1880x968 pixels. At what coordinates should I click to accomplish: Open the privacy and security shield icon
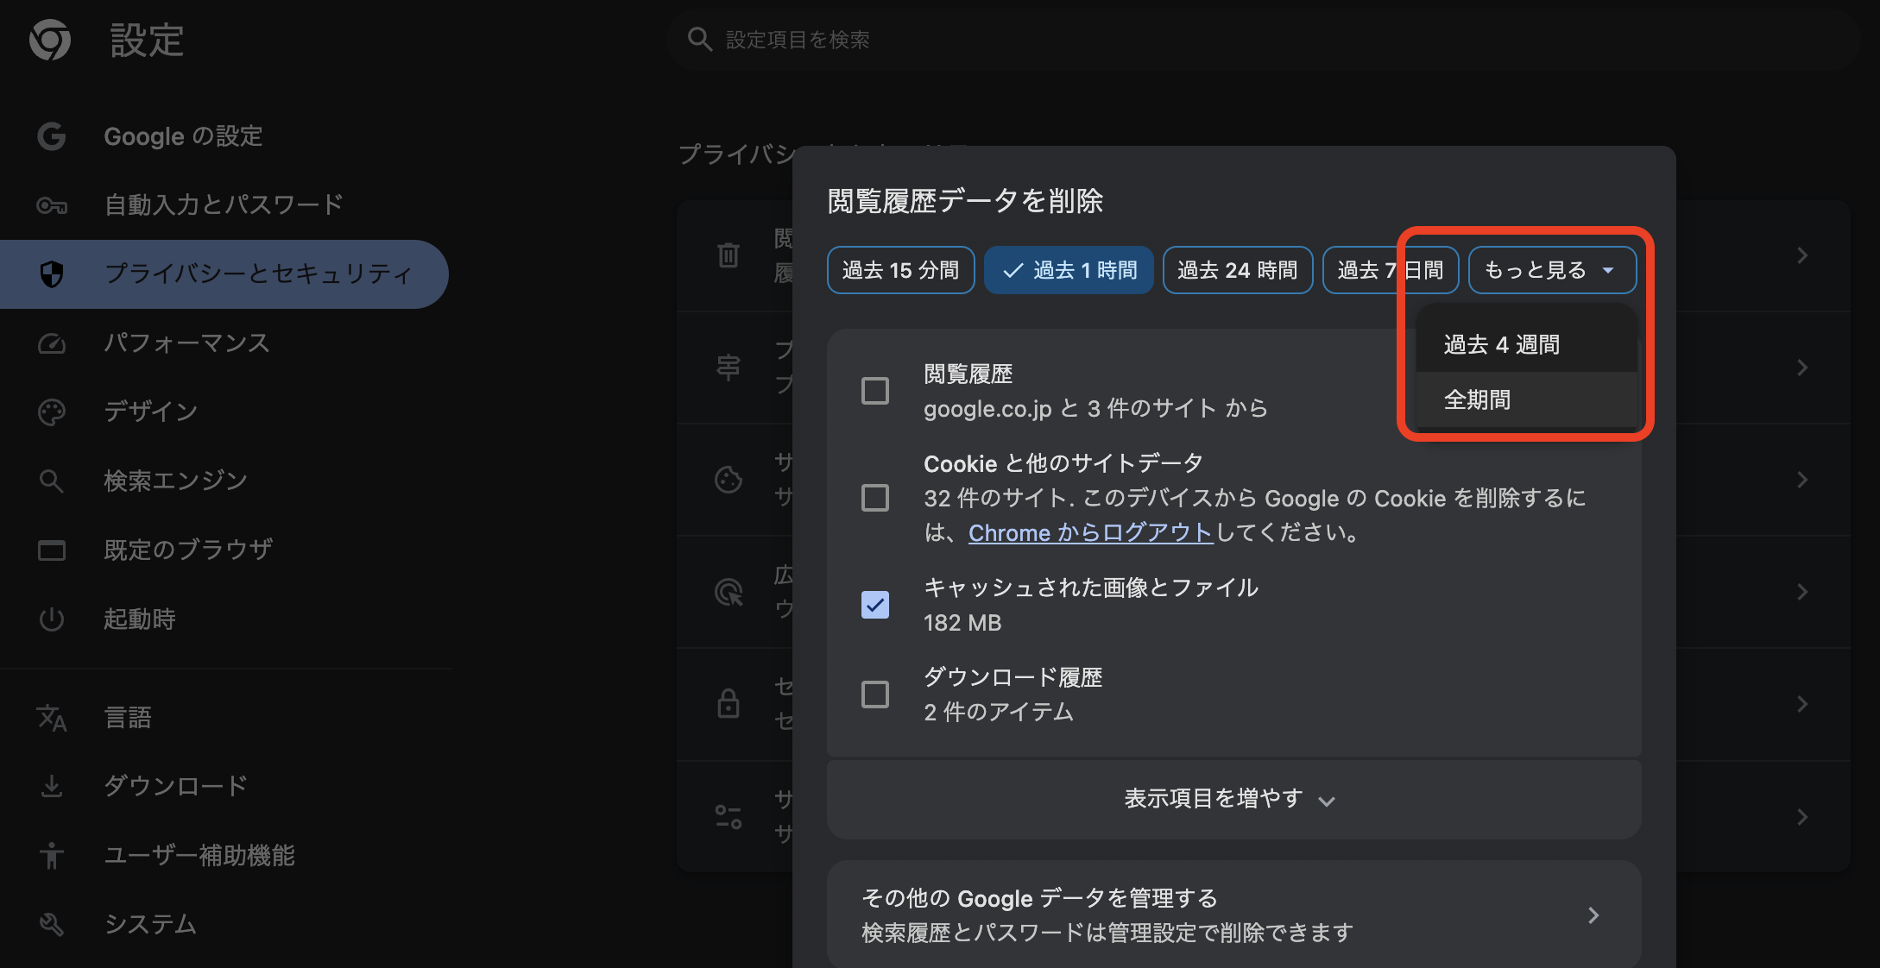tap(52, 273)
